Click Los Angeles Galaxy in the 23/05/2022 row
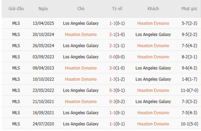 [81, 90]
